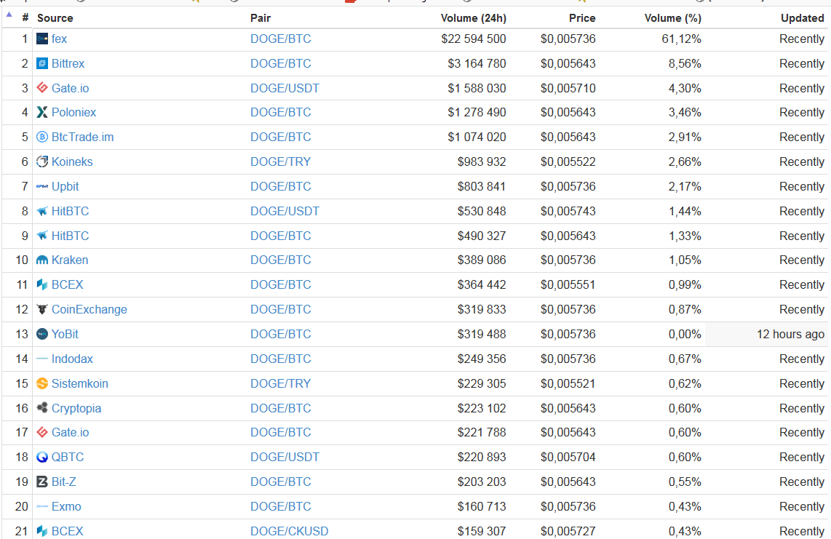Click the Kraken exchange logo icon
Screen dimensions: 831x539
pos(42,260)
